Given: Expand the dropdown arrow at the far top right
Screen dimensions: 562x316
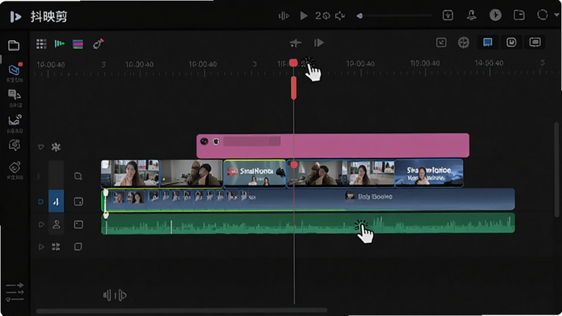Looking at the screenshot, I should 556,15.
